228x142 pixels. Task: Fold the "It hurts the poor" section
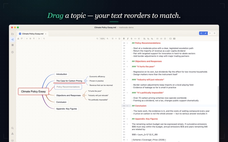pos(127,67)
